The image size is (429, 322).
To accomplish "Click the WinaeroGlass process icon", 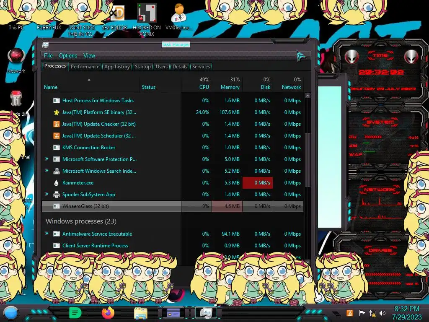I will click(x=57, y=206).
